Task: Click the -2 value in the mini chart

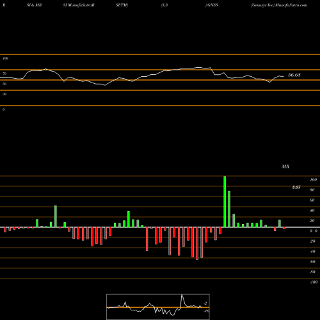Action: coord(205,303)
